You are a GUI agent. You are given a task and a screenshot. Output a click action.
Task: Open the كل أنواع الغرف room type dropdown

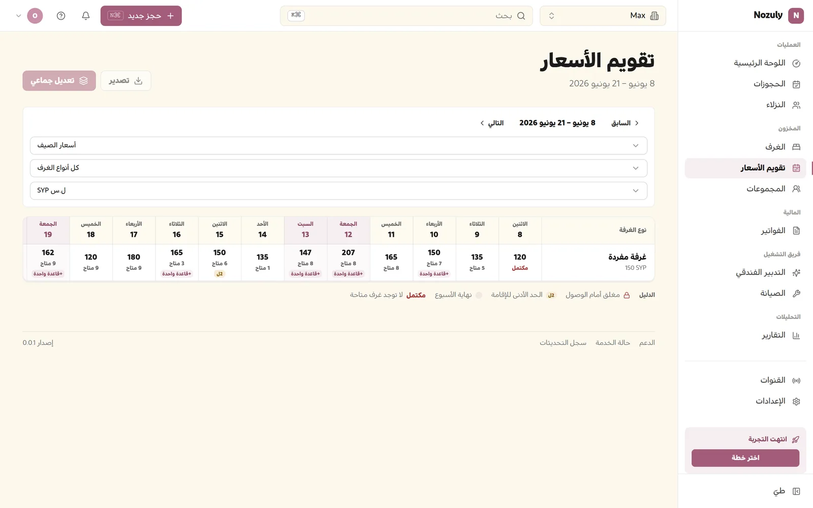[x=338, y=168]
